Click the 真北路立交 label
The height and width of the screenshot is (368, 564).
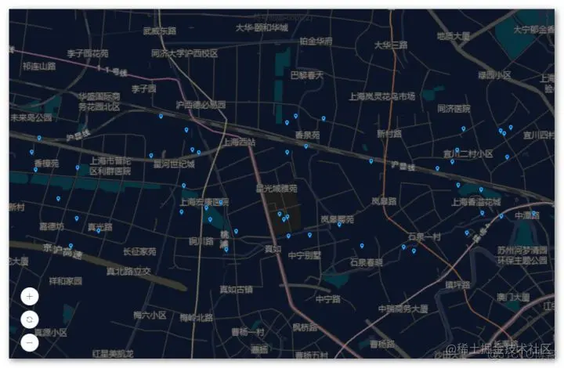128,272
